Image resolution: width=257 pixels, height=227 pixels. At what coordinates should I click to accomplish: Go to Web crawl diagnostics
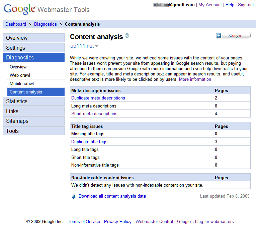point(20,75)
